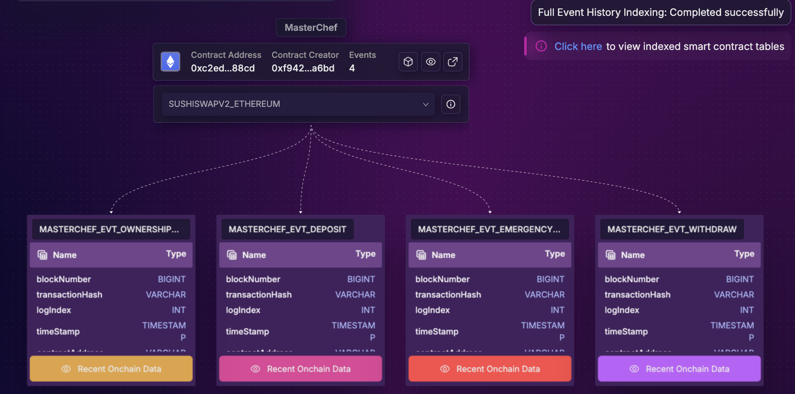Click the Events count 4
The width and height of the screenshot is (795, 394).
tap(352, 68)
